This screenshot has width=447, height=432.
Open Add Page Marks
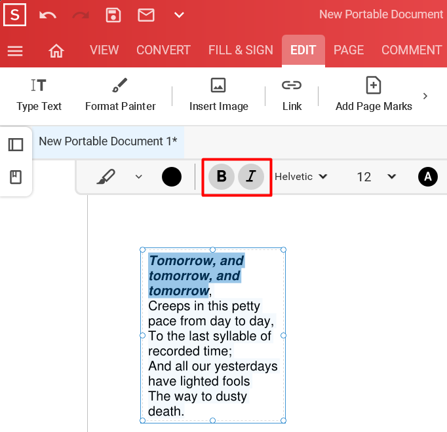[x=374, y=95]
